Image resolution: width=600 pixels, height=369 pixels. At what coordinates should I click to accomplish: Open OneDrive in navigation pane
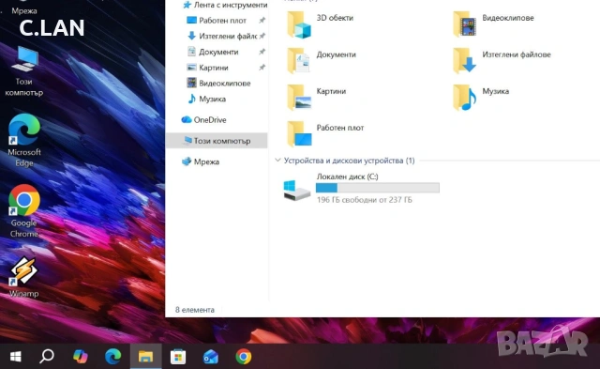(x=203, y=120)
